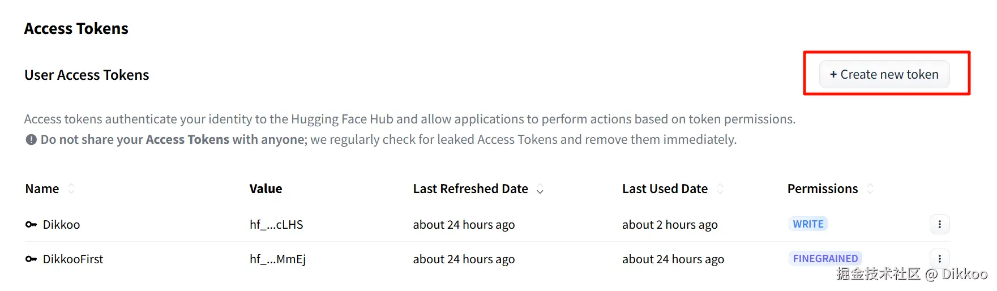Click token value hf_...cLHS

point(276,225)
